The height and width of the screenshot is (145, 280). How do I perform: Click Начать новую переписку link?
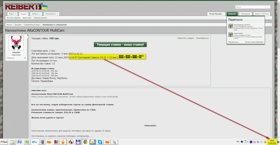tap(254, 42)
